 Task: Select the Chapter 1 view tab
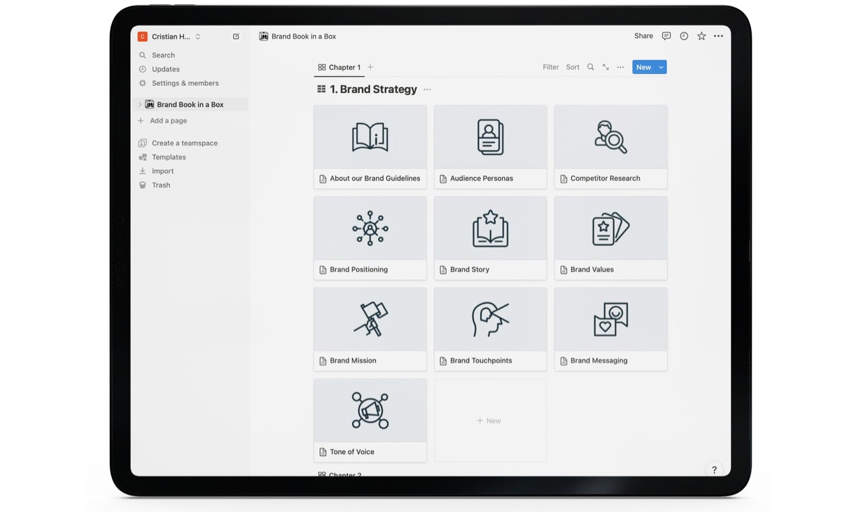tap(339, 67)
